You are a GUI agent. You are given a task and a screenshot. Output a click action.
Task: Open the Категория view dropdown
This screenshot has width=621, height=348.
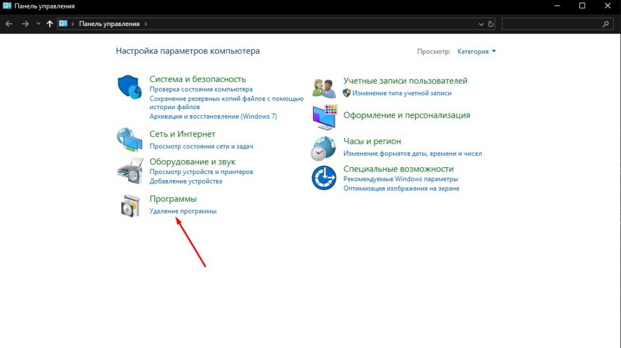click(x=477, y=52)
